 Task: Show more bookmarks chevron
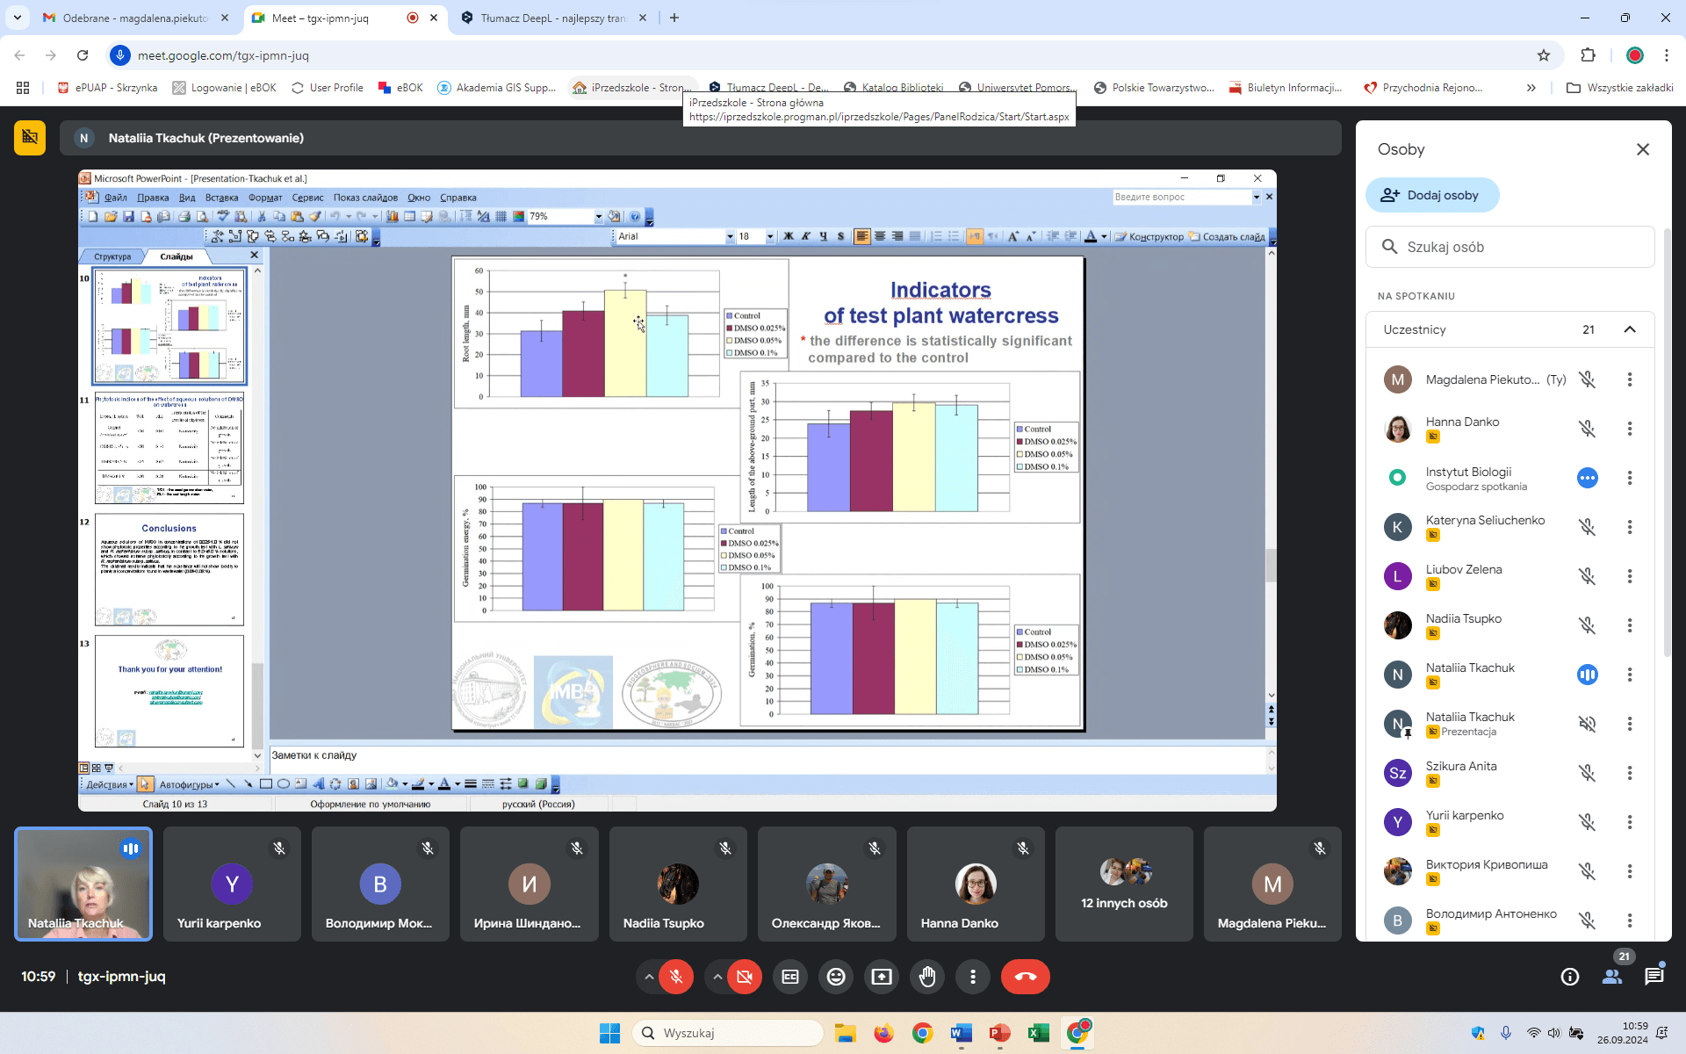tap(1531, 88)
